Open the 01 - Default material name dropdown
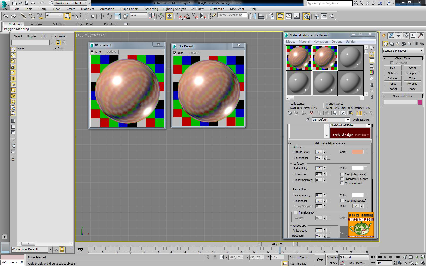This screenshot has width=426, height=266. tap(331, 120)
